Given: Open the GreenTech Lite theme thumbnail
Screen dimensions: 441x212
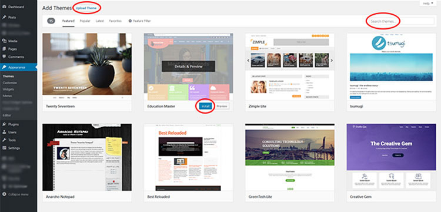Looking at the screenshot, I should (x=290, y=157).
